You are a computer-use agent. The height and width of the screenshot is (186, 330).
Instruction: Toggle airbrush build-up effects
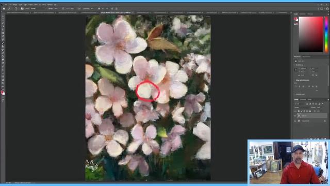pos(79,9)
